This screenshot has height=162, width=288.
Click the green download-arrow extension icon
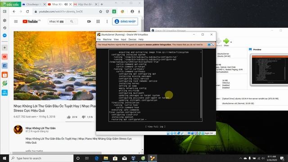(x=114, y=11)
